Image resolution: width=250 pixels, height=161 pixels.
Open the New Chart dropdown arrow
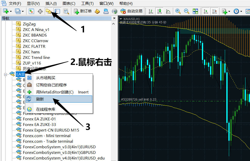11,11
